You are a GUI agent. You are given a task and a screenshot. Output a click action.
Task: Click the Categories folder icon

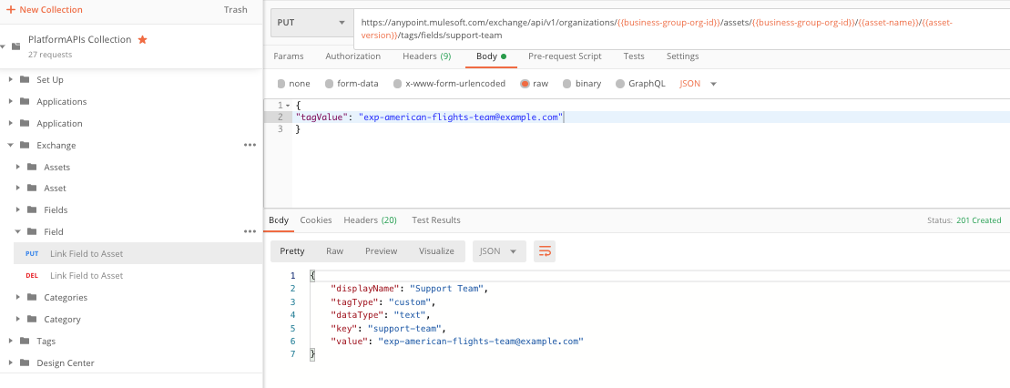point(32,297)
